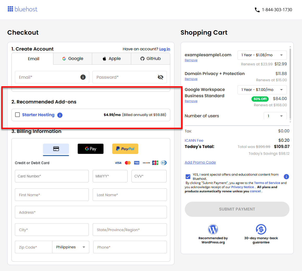302x271 pixels.
Task: Remove Domain Privacy + Protection item
Action: coord(191,79)
